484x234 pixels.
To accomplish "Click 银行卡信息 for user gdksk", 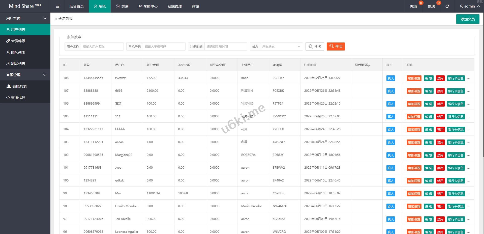I will point(456,181).
